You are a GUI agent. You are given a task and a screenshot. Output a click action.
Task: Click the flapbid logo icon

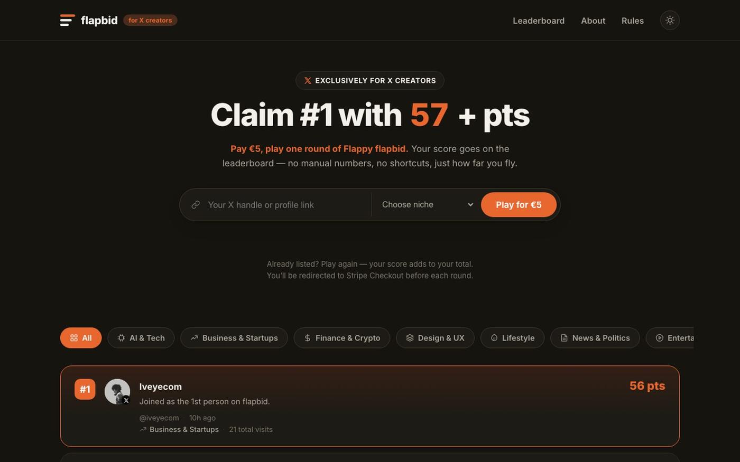click(x=67, y=20)
